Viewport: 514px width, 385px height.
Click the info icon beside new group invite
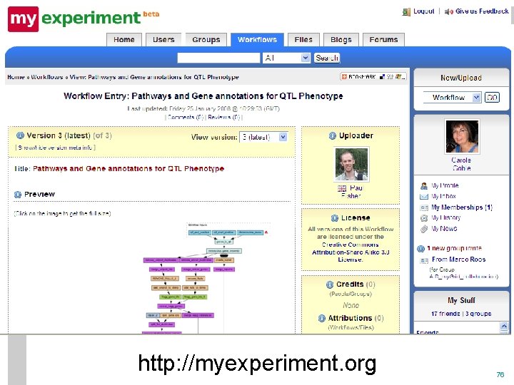pos(420,249)
